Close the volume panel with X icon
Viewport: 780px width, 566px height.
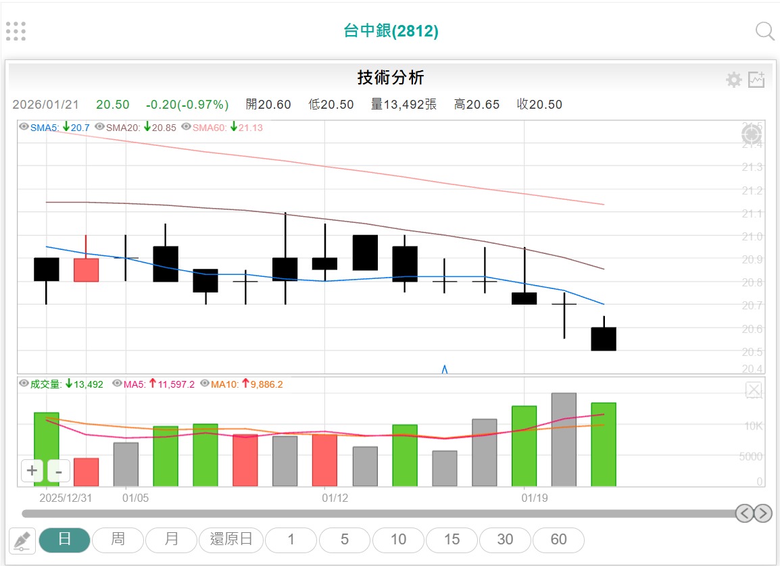(754, 390)
